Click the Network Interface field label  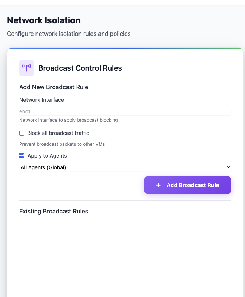click(x=41, y=100)
